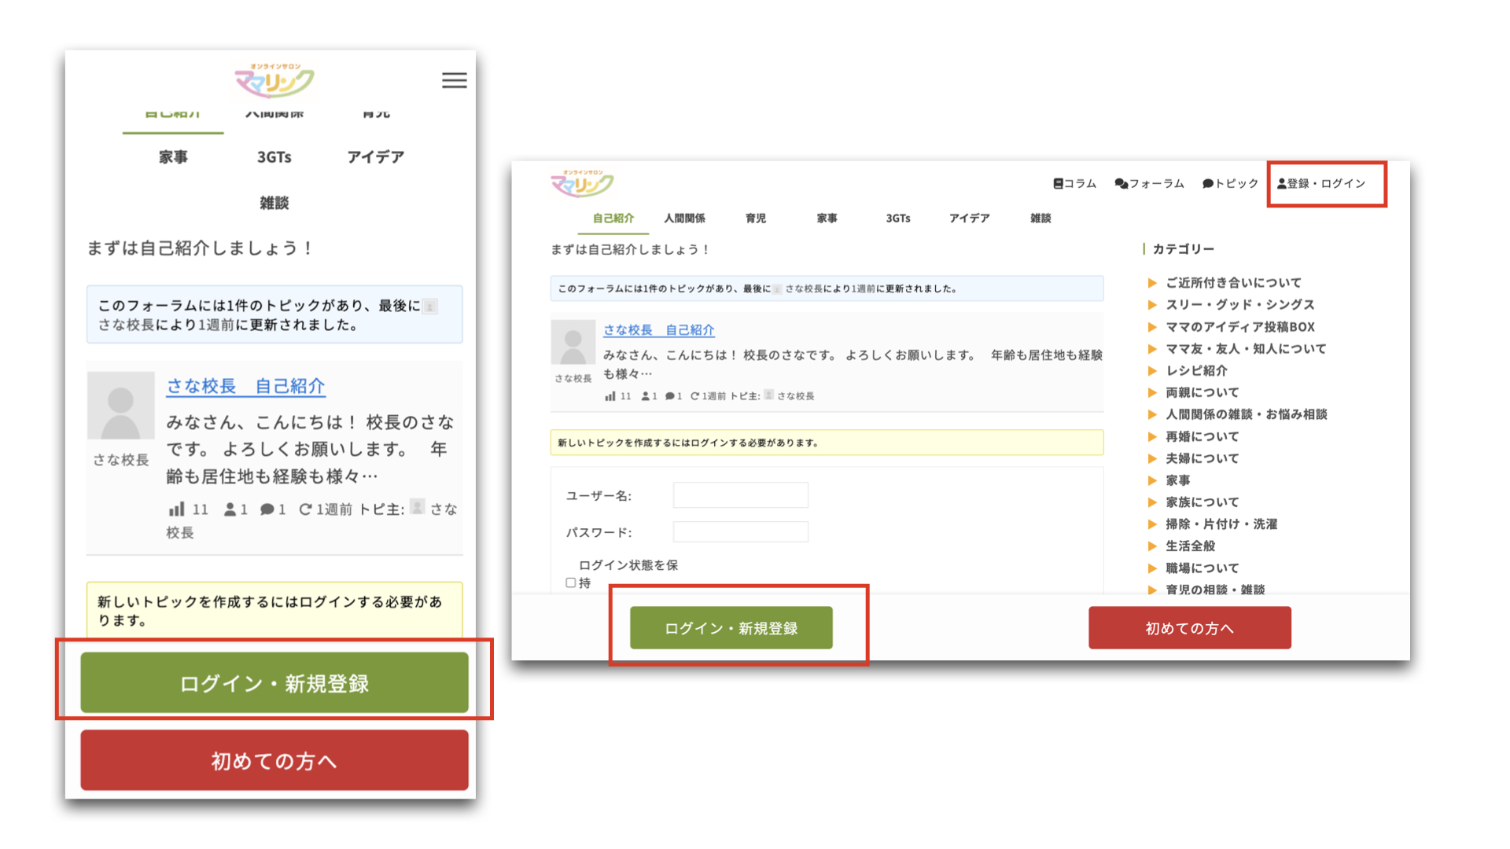Screen dimensions: 1510x849
Task: Click 登録・ログイン in desktop header
Action: 1321,183
